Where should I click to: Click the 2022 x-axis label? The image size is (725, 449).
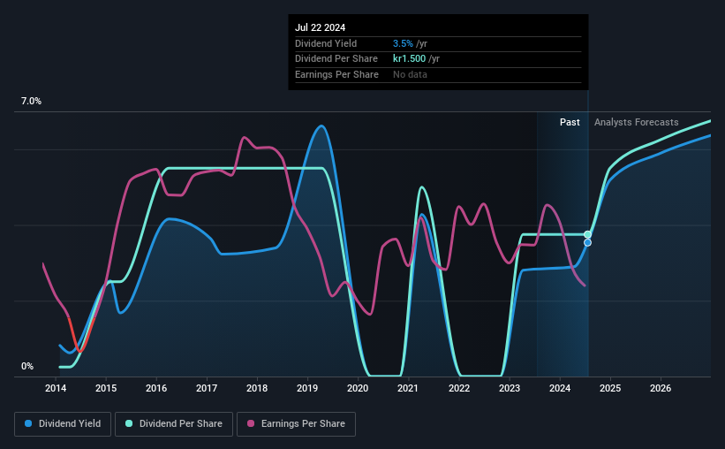[x=459, y=388]
